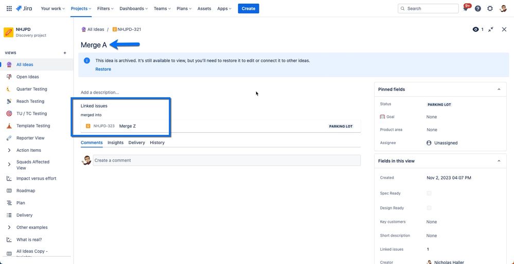514x264 pixels.
Task: Click the NHJPD-323 issue type icon
Action: click(x=88, y=126)
